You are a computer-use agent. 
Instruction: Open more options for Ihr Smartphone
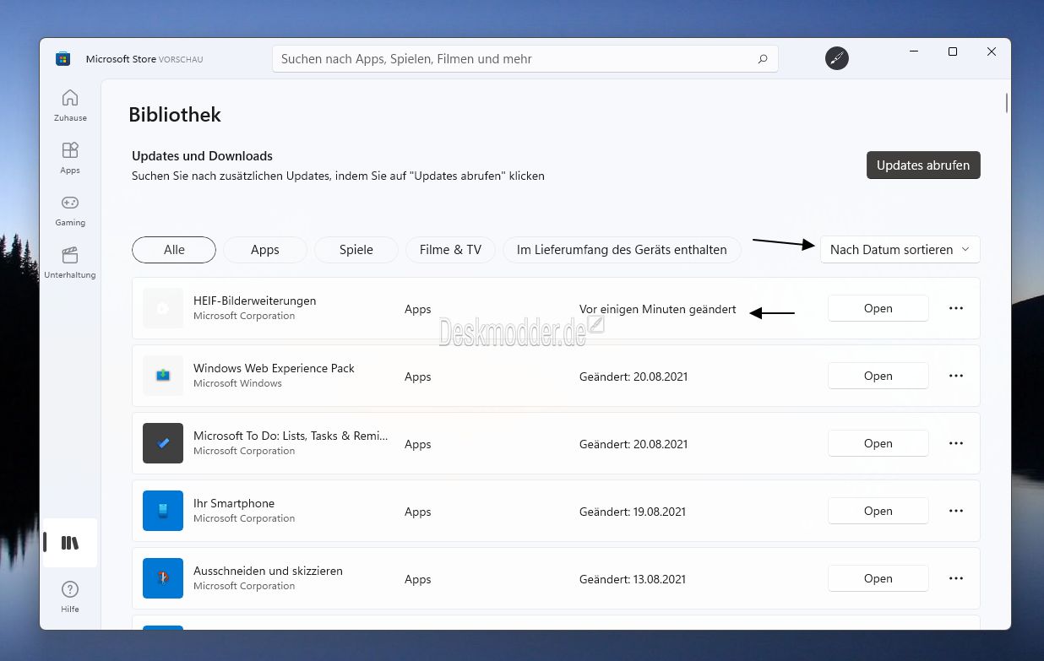click(956, 511)
